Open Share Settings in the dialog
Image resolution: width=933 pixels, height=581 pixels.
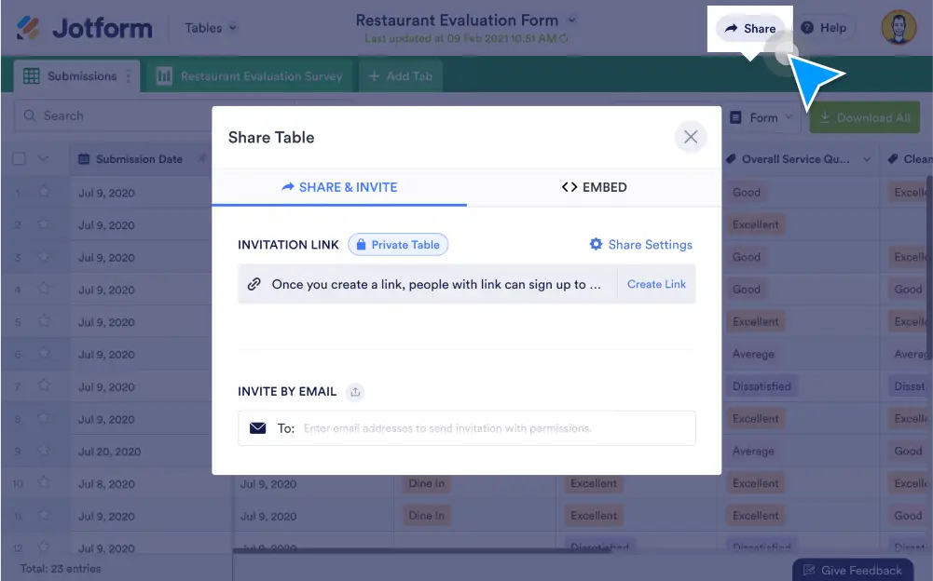click(x=640, y=244)
